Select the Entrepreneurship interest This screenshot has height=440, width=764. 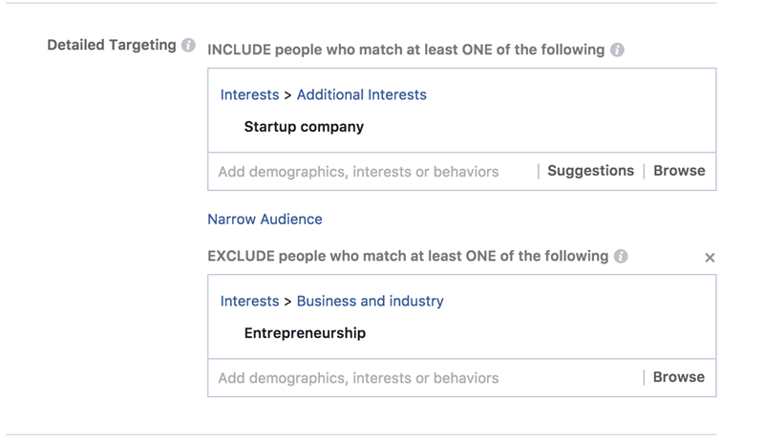pos(305,333)
